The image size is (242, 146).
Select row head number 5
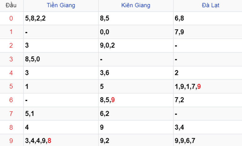coord(11,86)
